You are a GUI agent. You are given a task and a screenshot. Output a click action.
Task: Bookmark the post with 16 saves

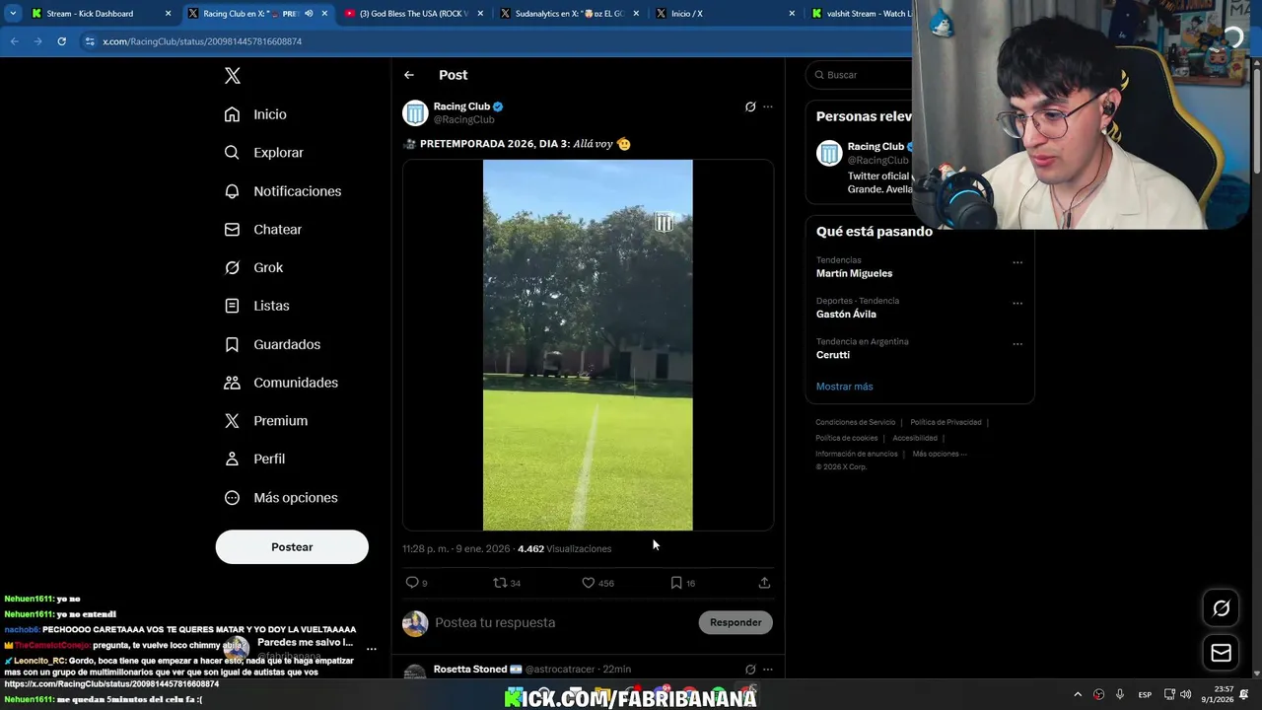click(676, 583)
